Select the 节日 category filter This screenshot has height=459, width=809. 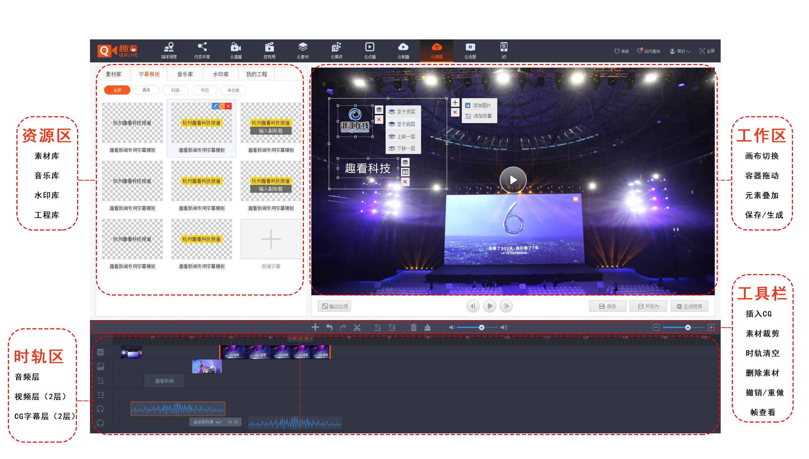[x=204, y=90]
